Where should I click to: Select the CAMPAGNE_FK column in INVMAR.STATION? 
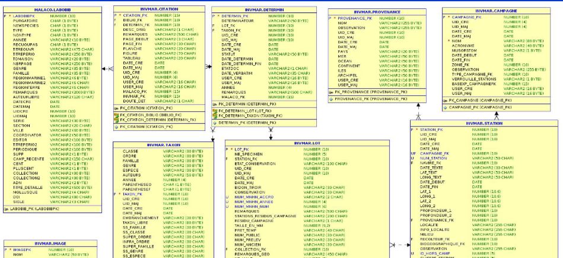pos(435,153)
